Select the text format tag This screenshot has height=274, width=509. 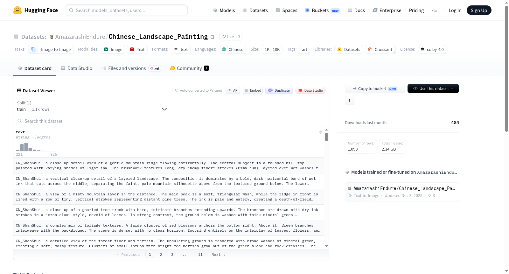click(181, 49)
